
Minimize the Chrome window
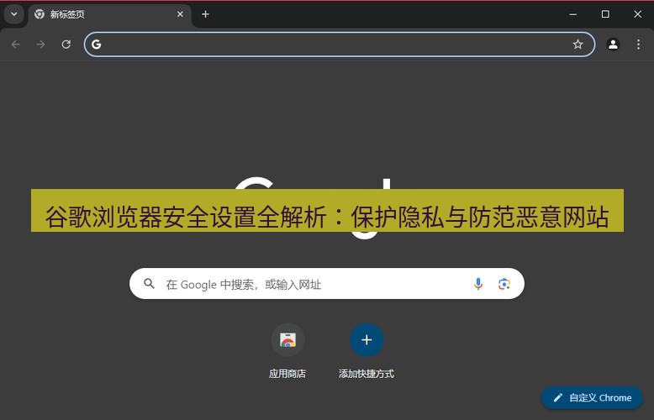[x=573, y=14]
